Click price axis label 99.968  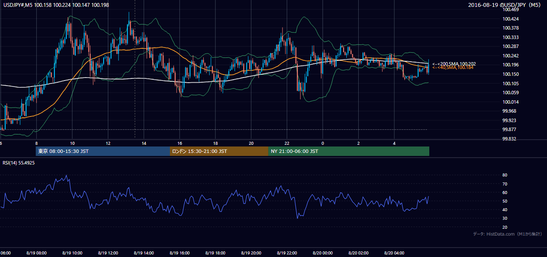pyautogui.click(x=509, y=111)
